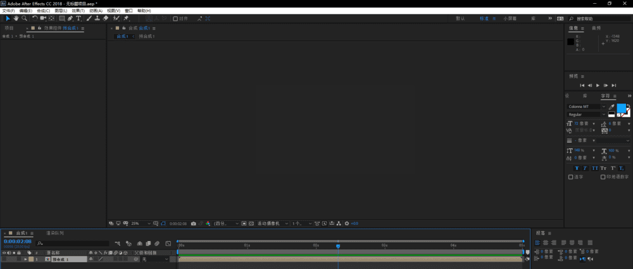Open the 合成(C) menu
The width and height of the screenshot is (633, 269).
(x=43, y=11)
